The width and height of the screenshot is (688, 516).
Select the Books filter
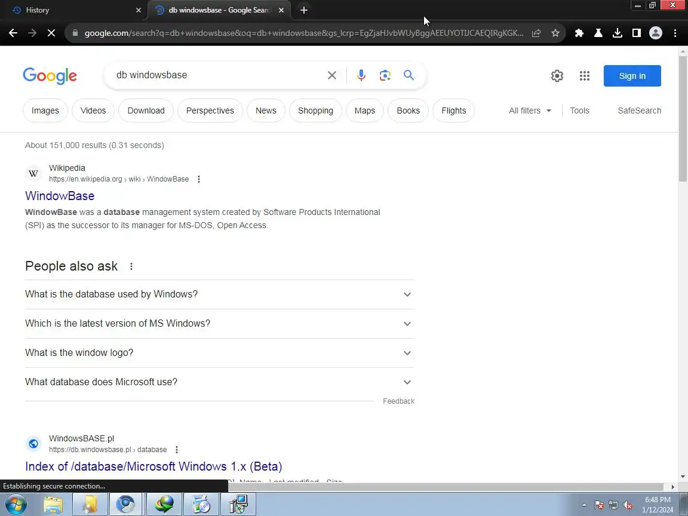coord(408,110)
